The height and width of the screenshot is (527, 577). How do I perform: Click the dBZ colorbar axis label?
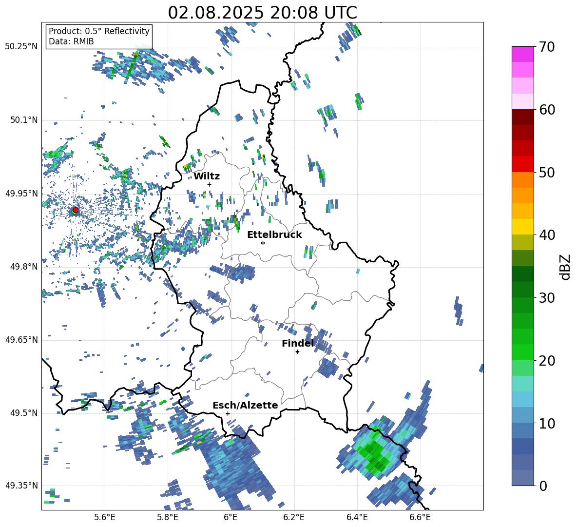[566, 267]
